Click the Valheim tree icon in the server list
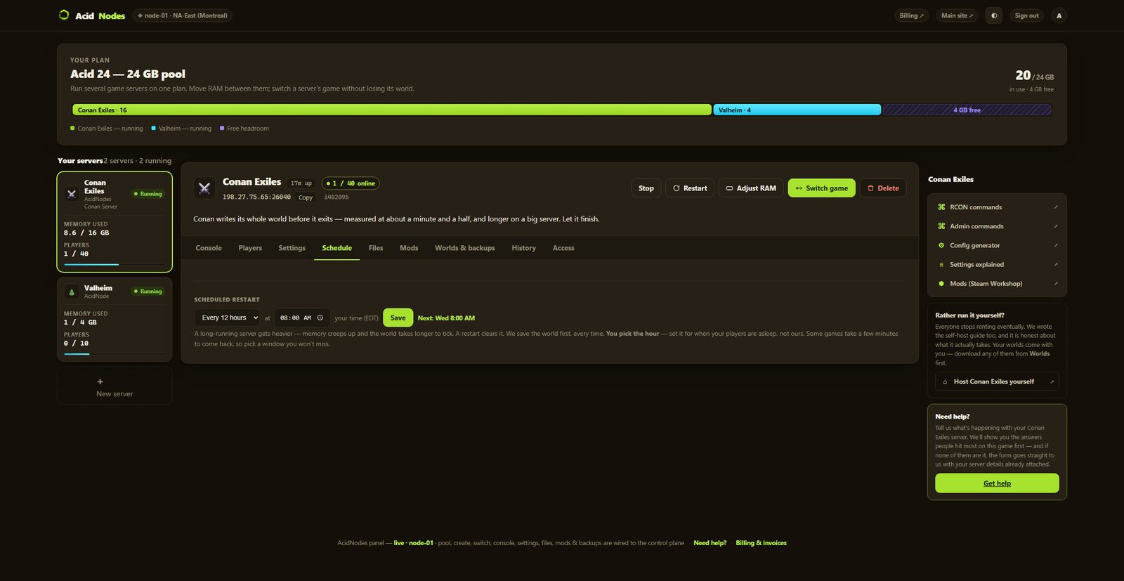The height and width of the screenshot is (581, 1124). point(72,292)
